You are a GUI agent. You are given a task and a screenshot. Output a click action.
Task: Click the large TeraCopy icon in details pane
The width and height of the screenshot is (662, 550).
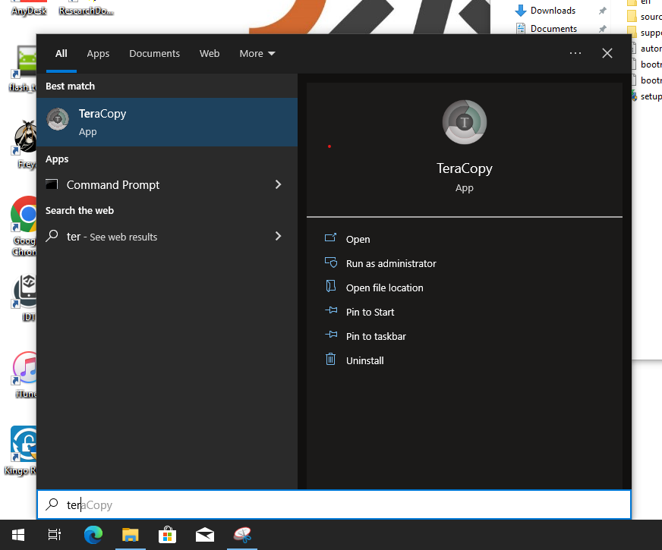pos(465,122)
